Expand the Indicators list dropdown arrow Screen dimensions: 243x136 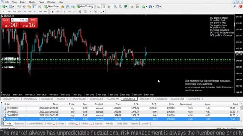point(146,7)
